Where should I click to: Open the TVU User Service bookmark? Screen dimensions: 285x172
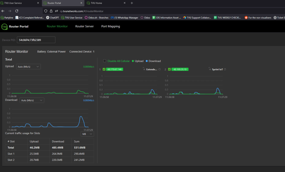pos(72,18)
